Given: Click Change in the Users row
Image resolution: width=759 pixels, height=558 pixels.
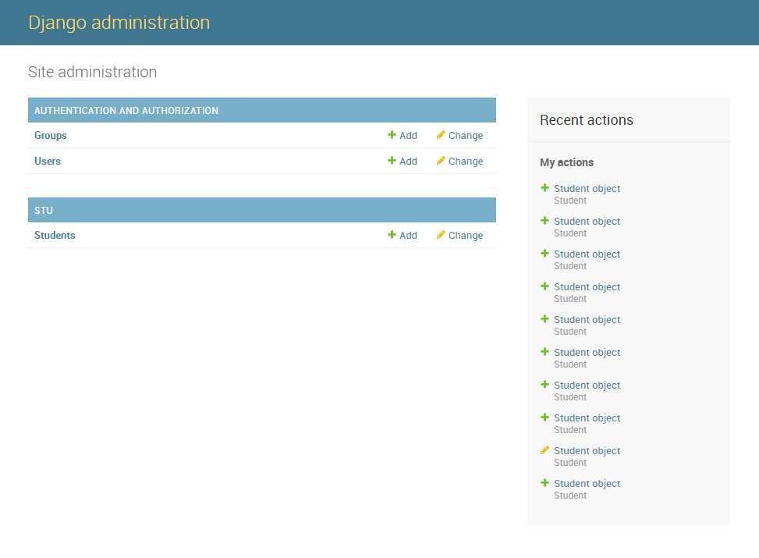Looking at the screenshot, I should click(x=459, y=161).
